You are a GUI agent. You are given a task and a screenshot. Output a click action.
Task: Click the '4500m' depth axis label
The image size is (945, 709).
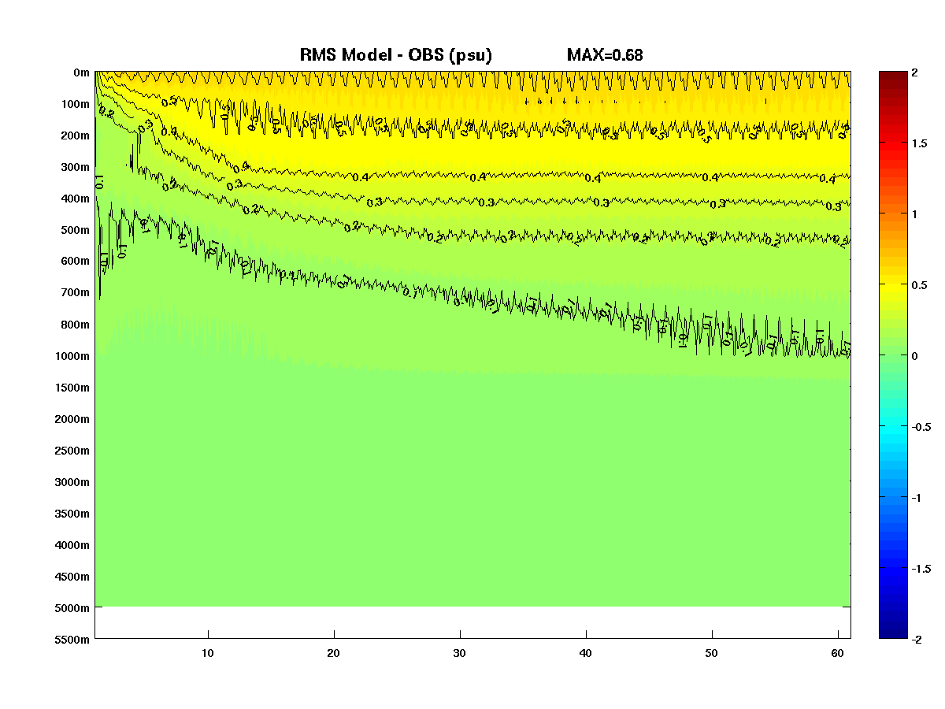(x=72, y=577)
